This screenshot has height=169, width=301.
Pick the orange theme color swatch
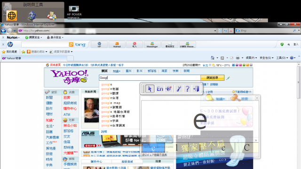click(247, 65)
